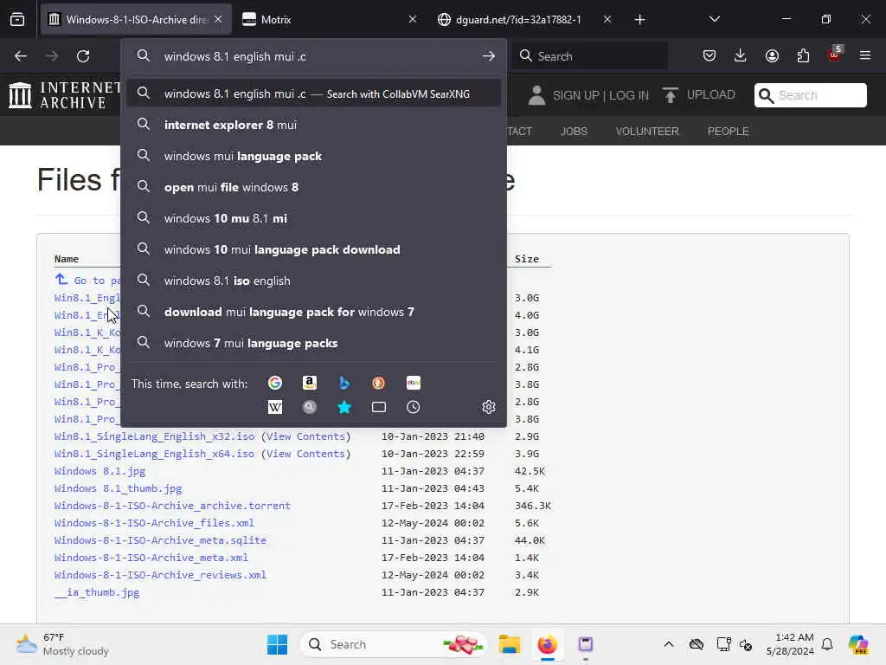This screenshot has height=665, width=886.
Task: Open File Explorer from taskbar
Action: [509, 644]
